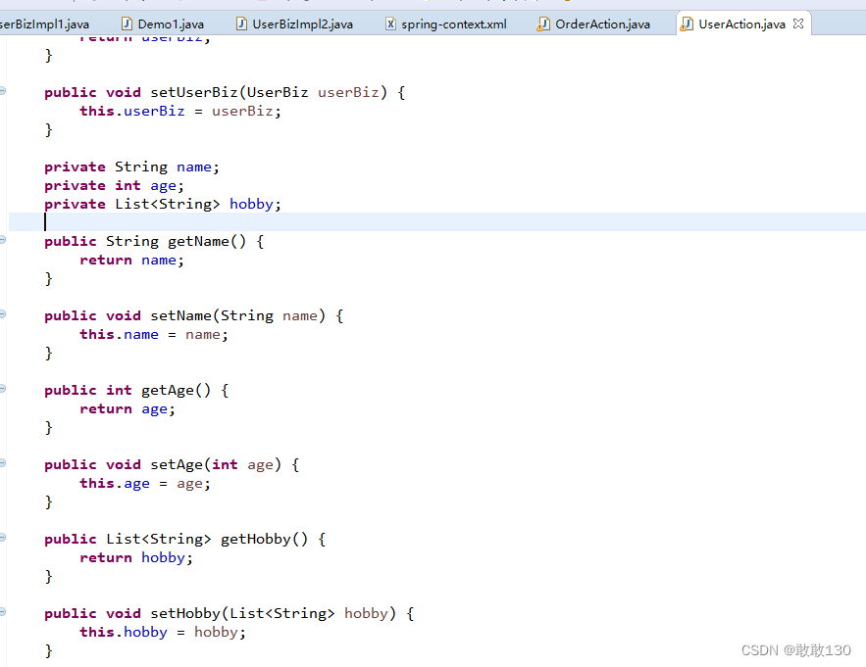The image size is (866, 667).
Task: Select the UserAction.java tab
Action: [741, 24]
